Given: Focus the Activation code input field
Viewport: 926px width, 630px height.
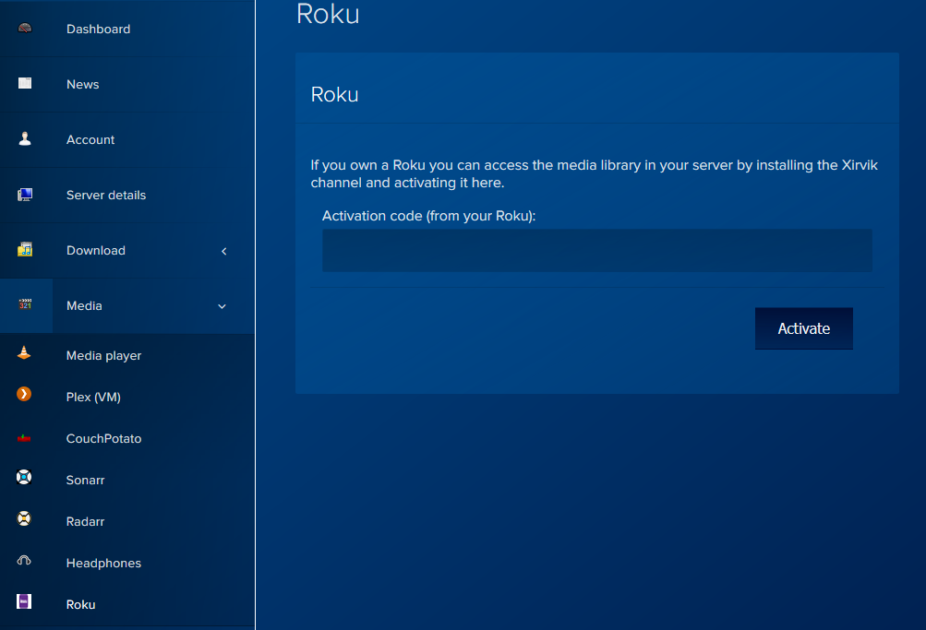Looking at the screenshot, I should [x=597, y=250].
